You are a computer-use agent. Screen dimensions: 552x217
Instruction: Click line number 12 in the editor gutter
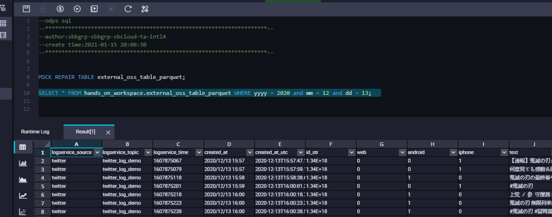coord(27,109)
